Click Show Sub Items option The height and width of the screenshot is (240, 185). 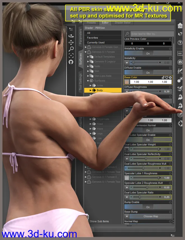(99, 221)
